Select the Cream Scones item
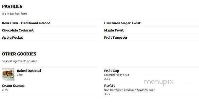Viewport: 199px width, 103px height. [13, 86]
